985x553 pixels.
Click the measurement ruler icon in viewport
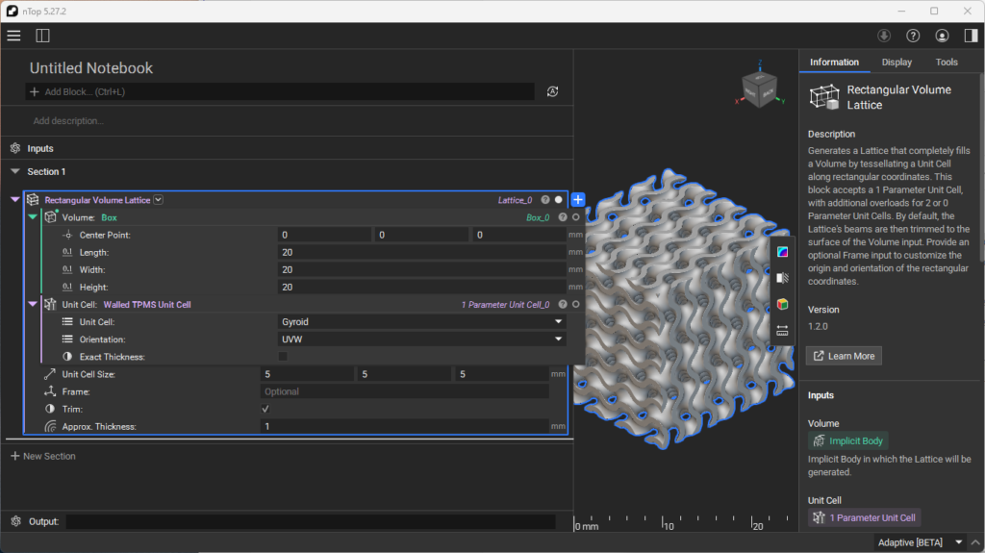point(782,330)
